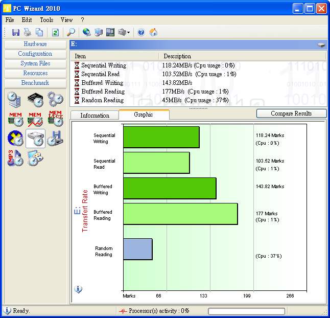Open the DirectX video benchmark icon
This screenshot has width=330, height=318.
[15, 139]
